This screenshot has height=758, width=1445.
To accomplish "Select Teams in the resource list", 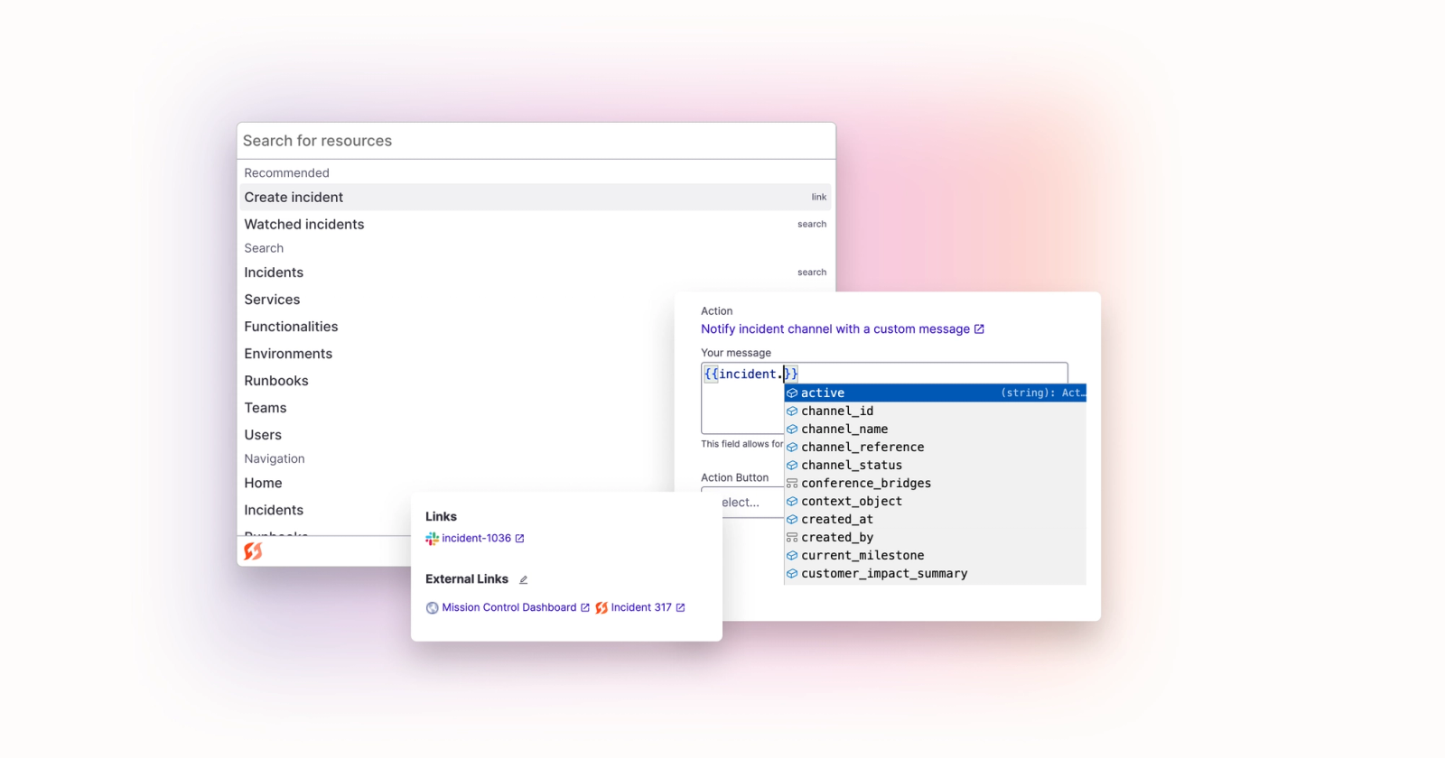I will [x=266, y=408].
